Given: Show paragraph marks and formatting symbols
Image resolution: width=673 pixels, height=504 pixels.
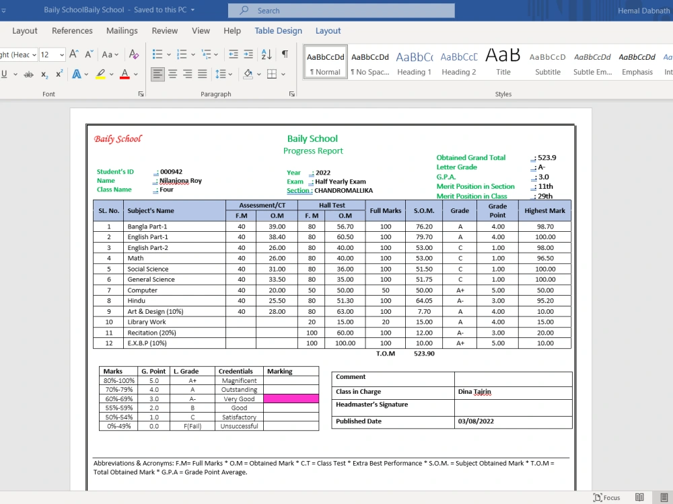Looking at the screenshot, I should (x=285, y=54).
